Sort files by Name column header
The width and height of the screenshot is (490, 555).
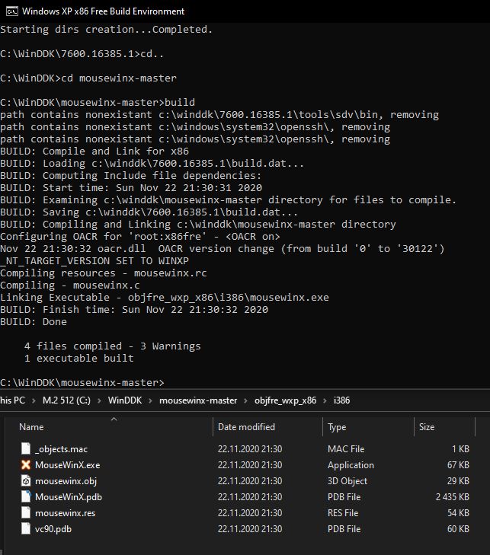pyautogui.click(x=31, y=427)
